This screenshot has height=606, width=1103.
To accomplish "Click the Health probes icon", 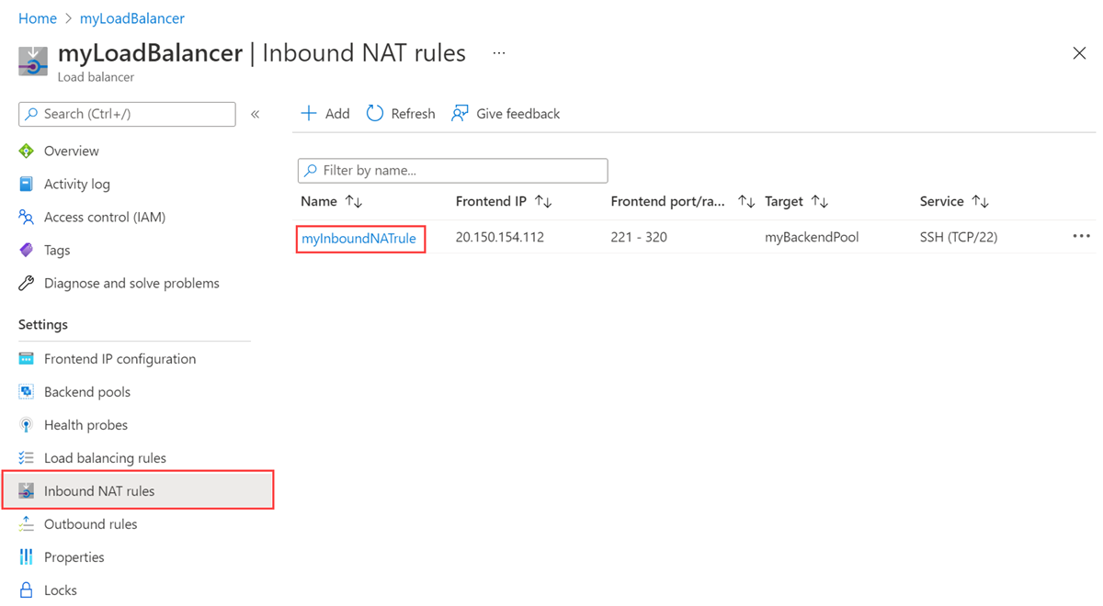I will tap(26, 425).
